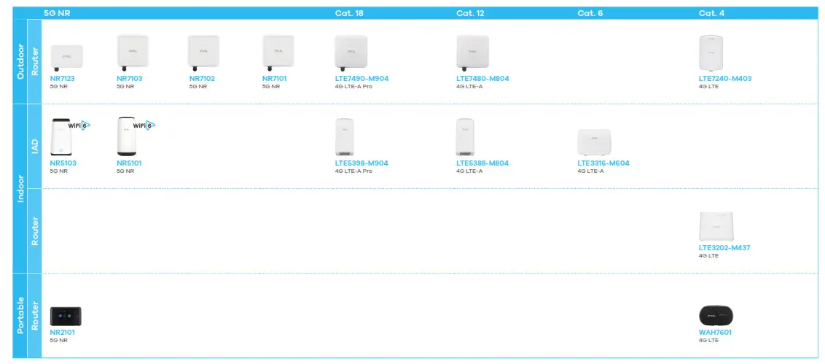Select the Cat. 6 column header
Screen dimensions: 825x364
click(x=590, y=13)
